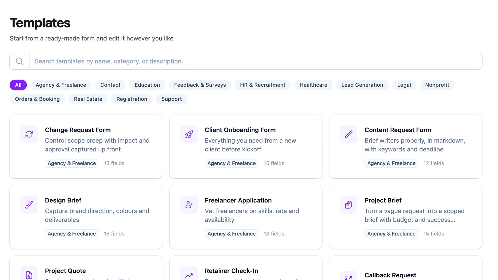Screen dimensions: 498x280
Task: Click 'Control scope creep' description text
Action: (97, 145)
